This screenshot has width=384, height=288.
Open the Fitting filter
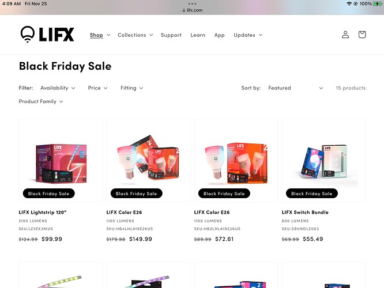(132, 88)
